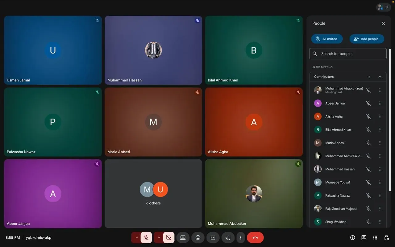This screenshot has height=247, width=395.
Task: Click muted mic icon for Shagufta khan
Action: pyautogui.click(x=368, y=222)
